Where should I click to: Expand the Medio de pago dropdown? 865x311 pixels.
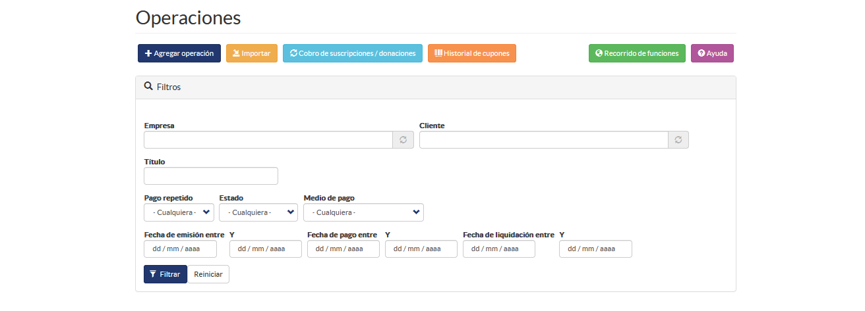[x=363, y=212]
